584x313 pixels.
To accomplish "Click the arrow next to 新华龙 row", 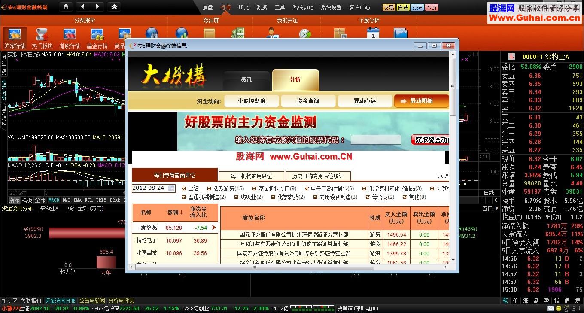I will click(x=214, y=228).
